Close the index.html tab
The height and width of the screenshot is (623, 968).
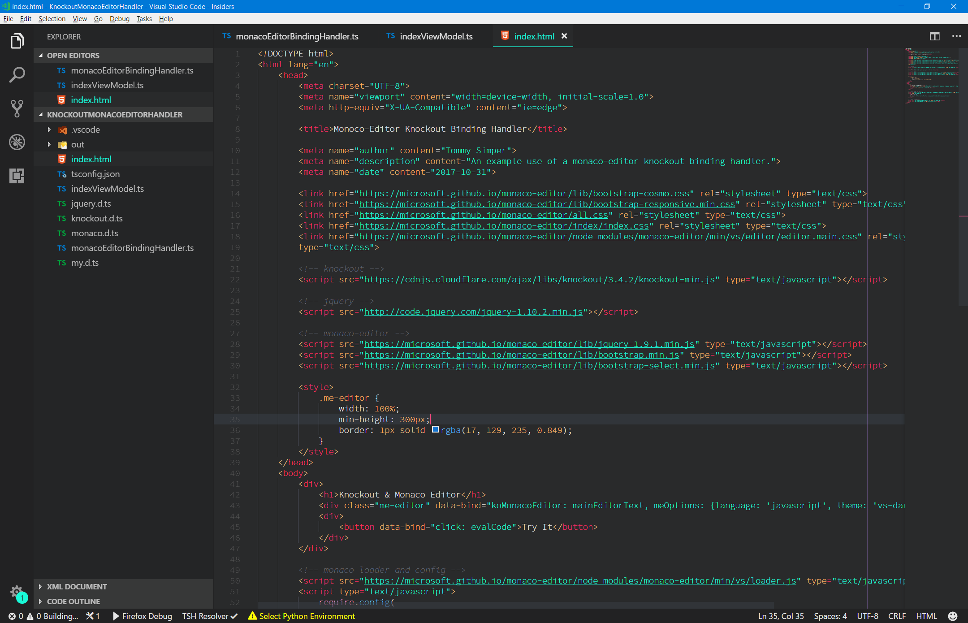[564, 36]
